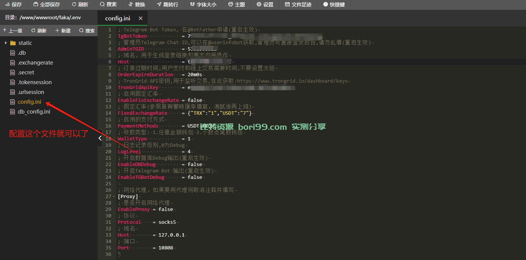Click the EnableDBDebug false value
This screenshot has height=260, width=526.
click(195, 165)
